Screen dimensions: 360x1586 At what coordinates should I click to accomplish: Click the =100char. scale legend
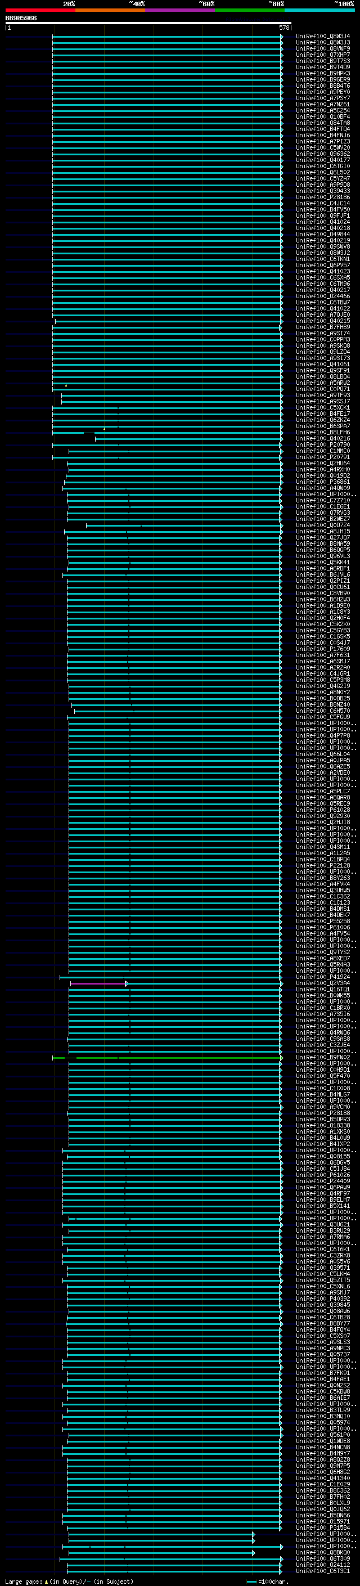(x=268, y=1581)
